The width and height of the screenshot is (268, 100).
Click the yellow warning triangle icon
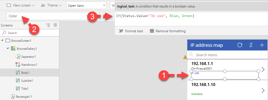tap(185, 57)
